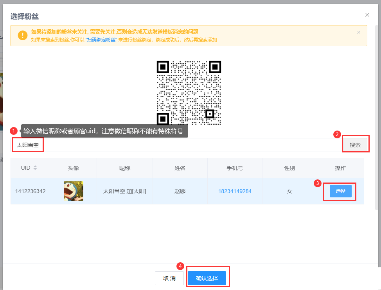Click the 取消 button
Image resolution: width=381 pixels, height=290 pixels.
coord(169,278)
